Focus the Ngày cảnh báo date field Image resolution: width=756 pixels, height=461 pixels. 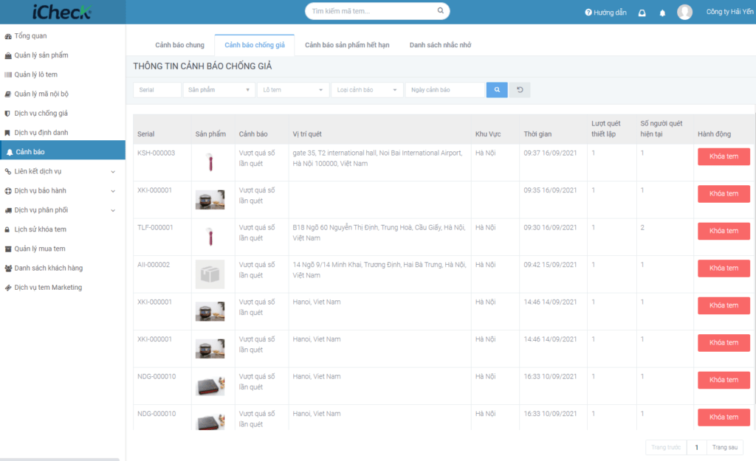(445, 89)
